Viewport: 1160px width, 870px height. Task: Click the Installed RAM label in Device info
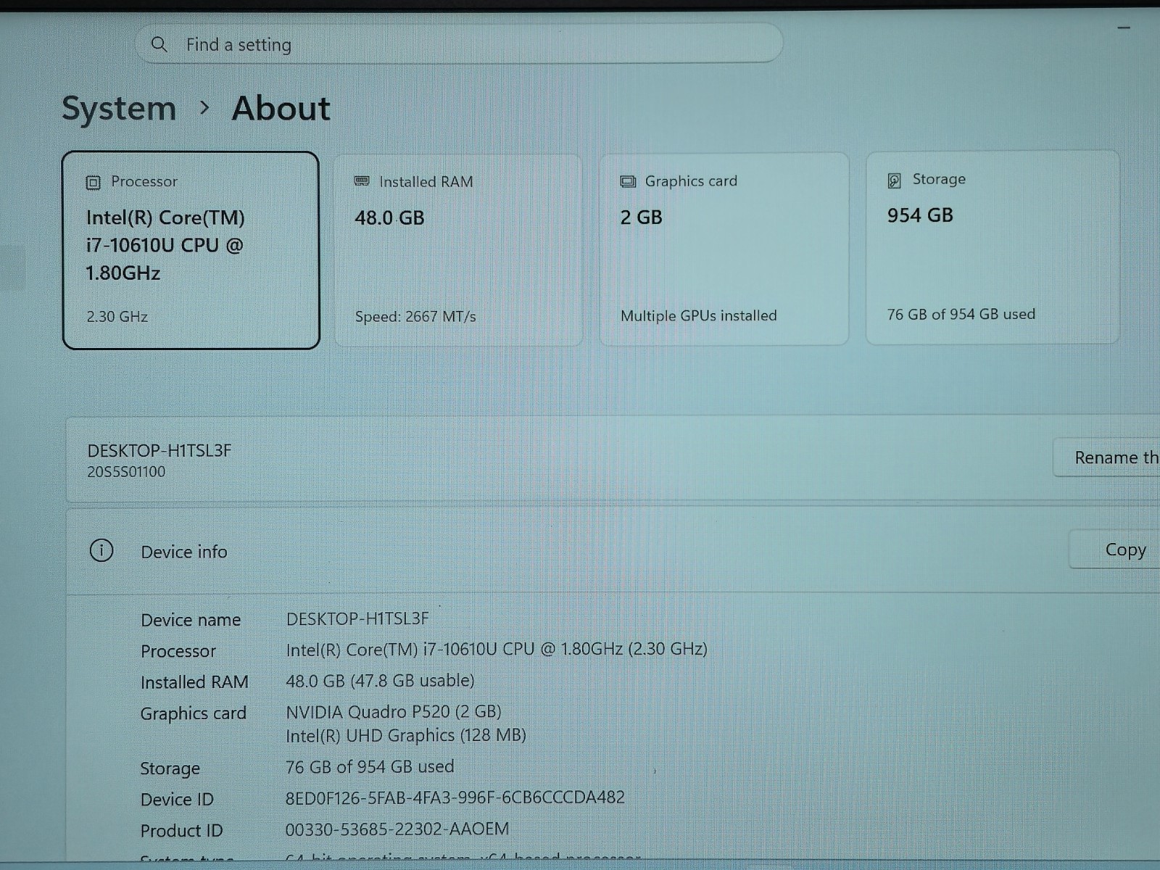[x=194, y=682]
